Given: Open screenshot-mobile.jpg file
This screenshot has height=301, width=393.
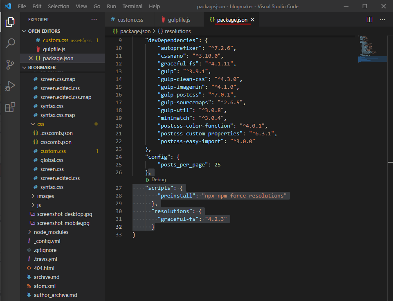Looking at the screenshot, I should pyautogui.click(x=63, y=223).
